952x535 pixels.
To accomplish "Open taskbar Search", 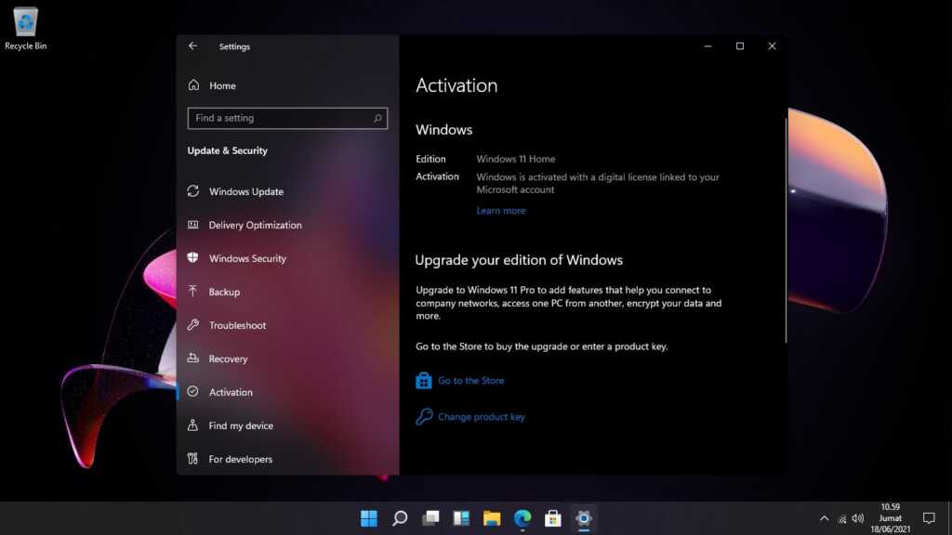I will pos(400,518).
